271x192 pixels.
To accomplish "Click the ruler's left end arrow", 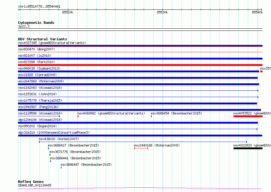I will (19, 9).
